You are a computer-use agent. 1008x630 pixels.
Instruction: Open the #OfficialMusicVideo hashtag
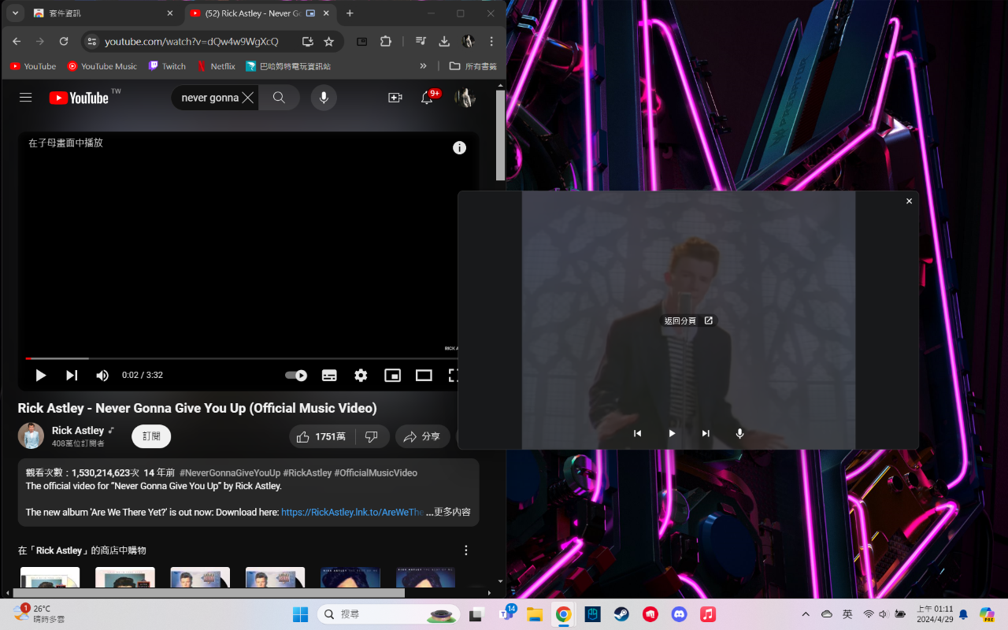tap(376, 473)
